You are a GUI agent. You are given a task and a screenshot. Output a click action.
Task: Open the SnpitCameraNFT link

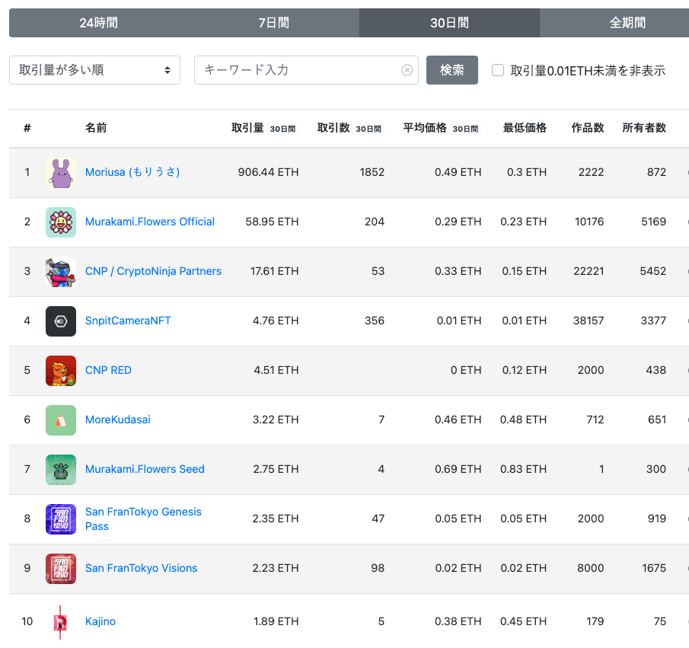tap(128, 321)
